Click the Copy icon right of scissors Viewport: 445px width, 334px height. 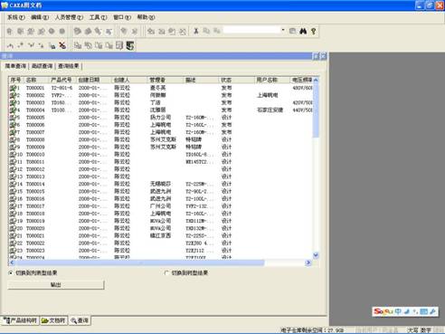[206, 31]
